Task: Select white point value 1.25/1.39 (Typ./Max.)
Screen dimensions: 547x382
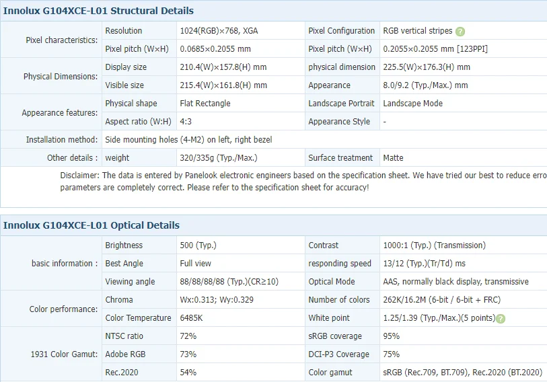Action: point(439,318)
